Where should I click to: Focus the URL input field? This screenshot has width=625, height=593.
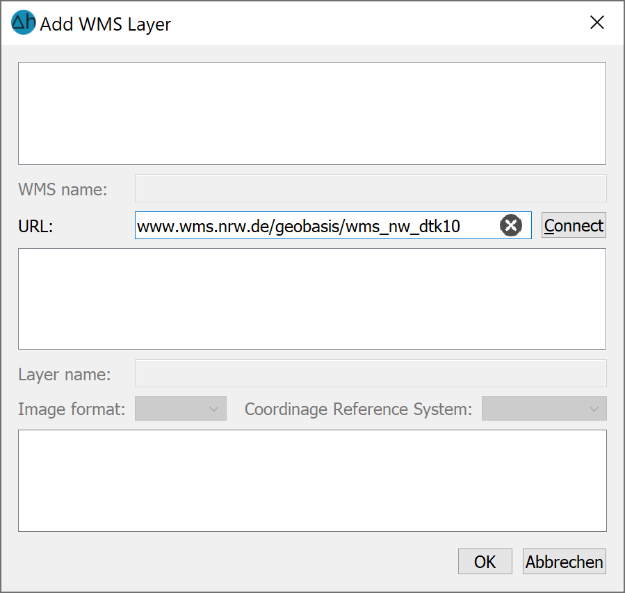tap(317, 225)
